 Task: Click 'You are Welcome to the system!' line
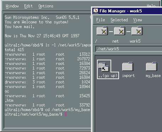pos(37,22)
